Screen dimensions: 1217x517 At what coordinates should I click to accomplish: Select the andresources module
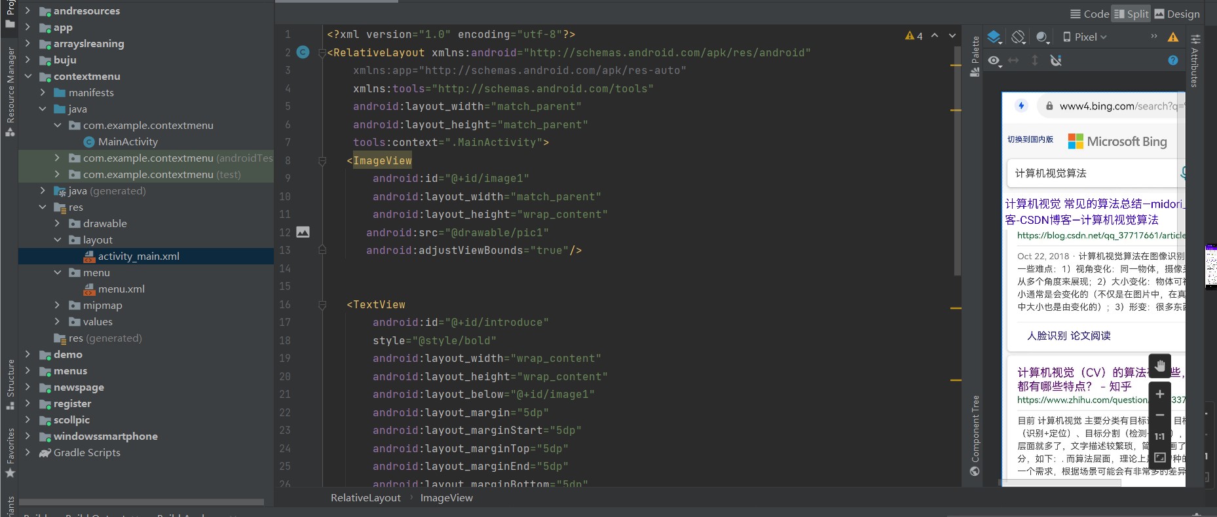tap(86, 10)
